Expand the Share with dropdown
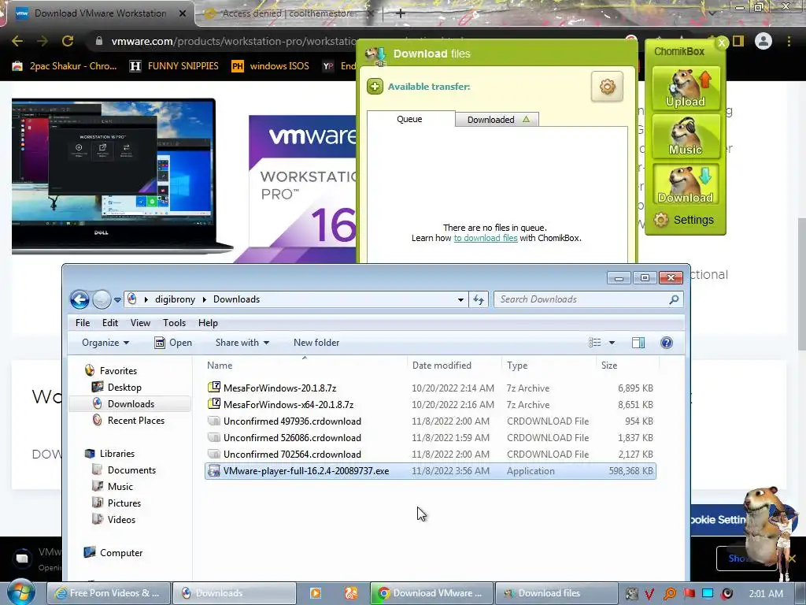The height and width of the screenshot is (605, 806). tap(242, 343)
